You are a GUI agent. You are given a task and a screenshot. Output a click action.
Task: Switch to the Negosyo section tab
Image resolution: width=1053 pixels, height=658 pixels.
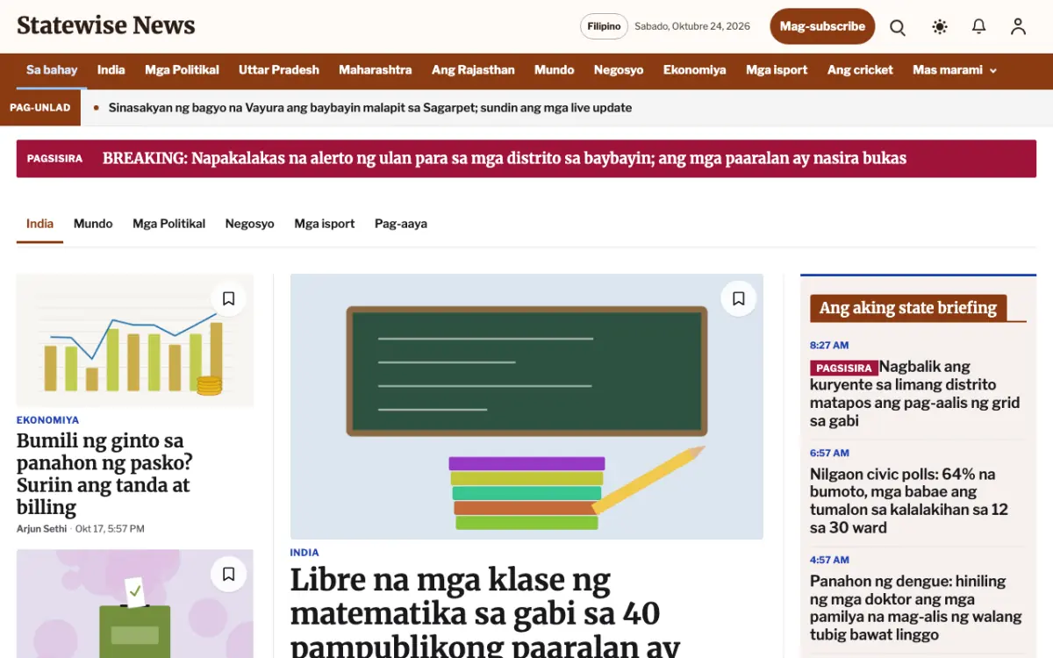click(x=250, y=224)
